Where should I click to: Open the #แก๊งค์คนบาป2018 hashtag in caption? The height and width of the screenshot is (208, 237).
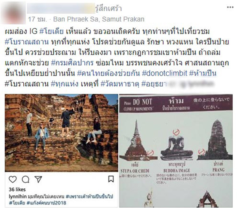(x=46, y=203)
